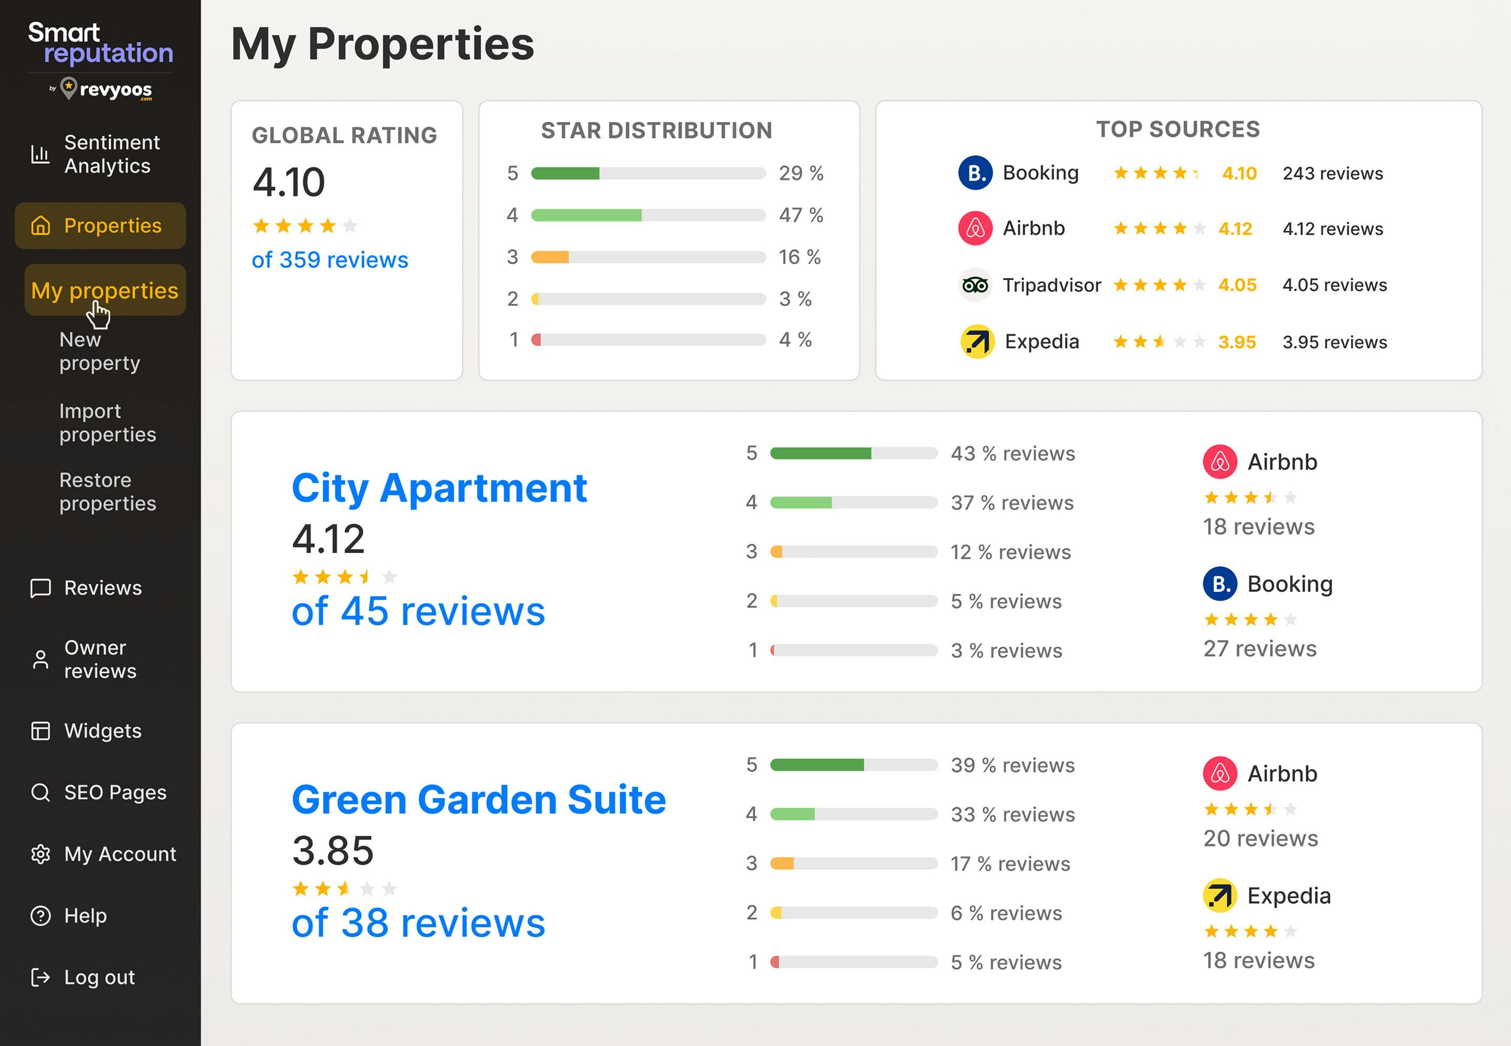Click the Help question mark icon
This screenshot has width=1511, height=1046.
[x=40, y=915]
